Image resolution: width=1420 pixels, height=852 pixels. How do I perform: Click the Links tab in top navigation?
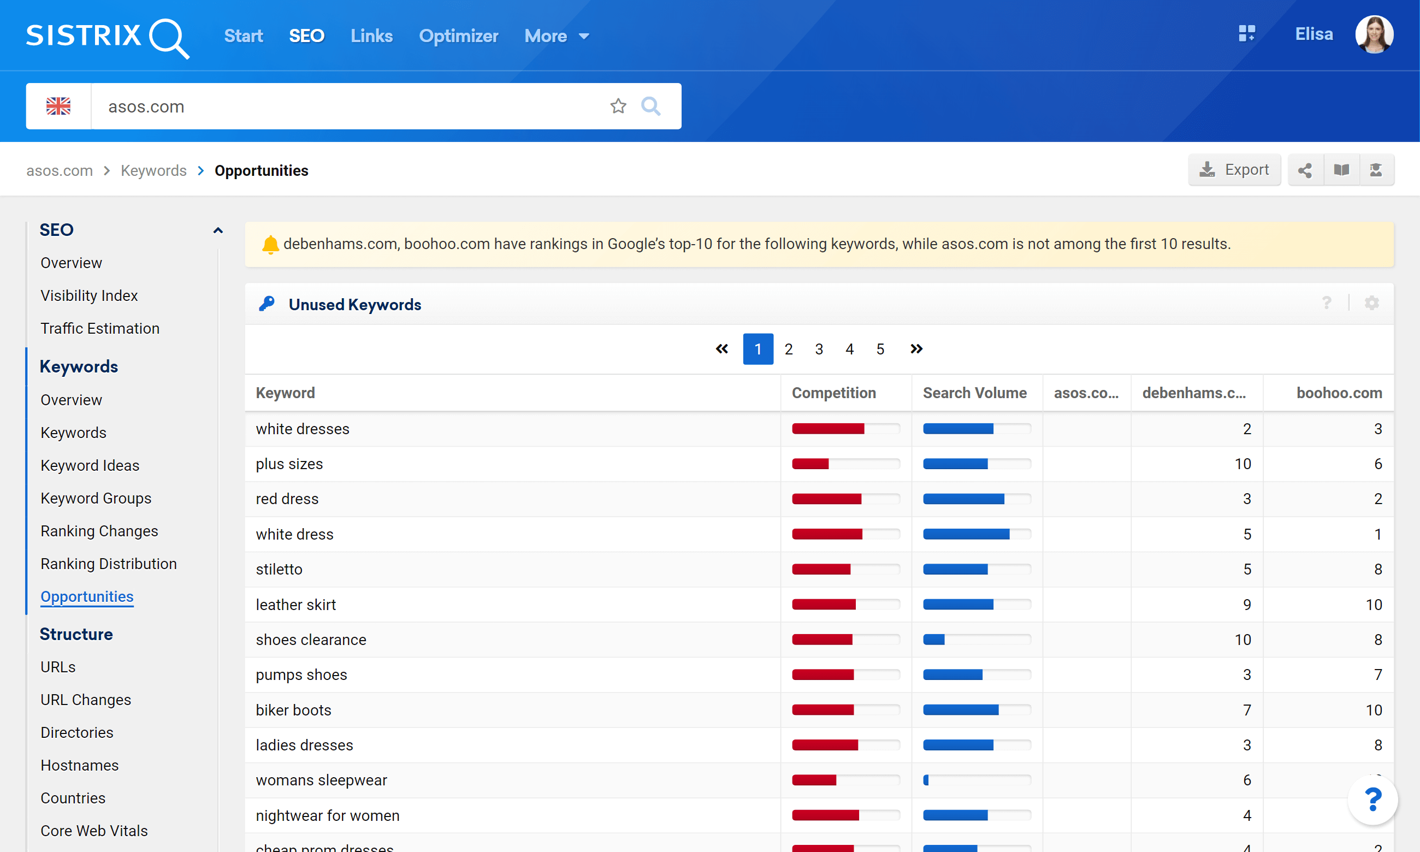click(372, 35)
